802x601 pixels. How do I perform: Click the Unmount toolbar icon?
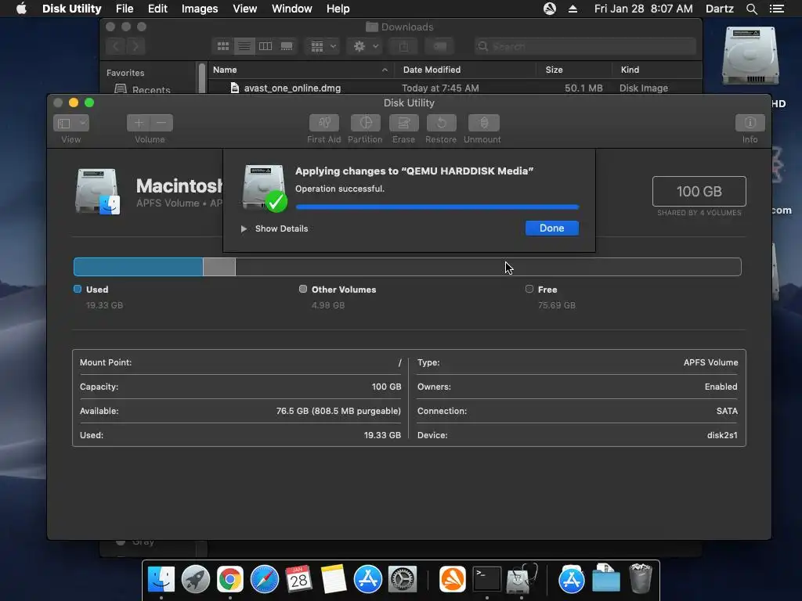click(x=483, y=123)
